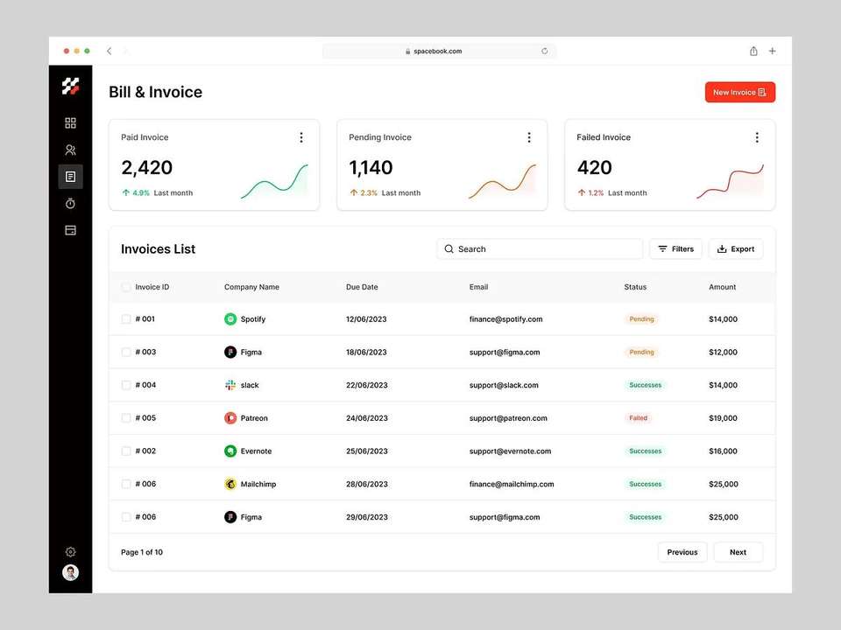
Task: Open the dashboard grid icon in sidebar
Action: point(70,122)
